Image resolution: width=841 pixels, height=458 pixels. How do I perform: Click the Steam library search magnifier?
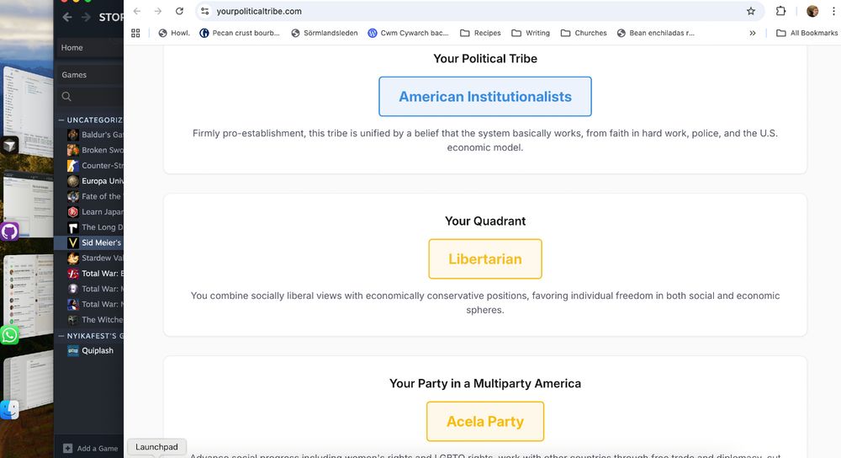(66, 97)
